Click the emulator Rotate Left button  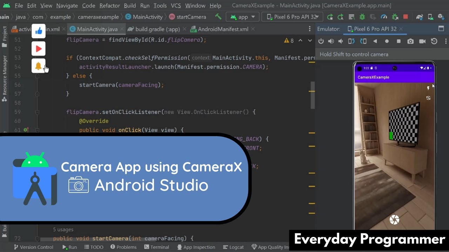[351, 41]
